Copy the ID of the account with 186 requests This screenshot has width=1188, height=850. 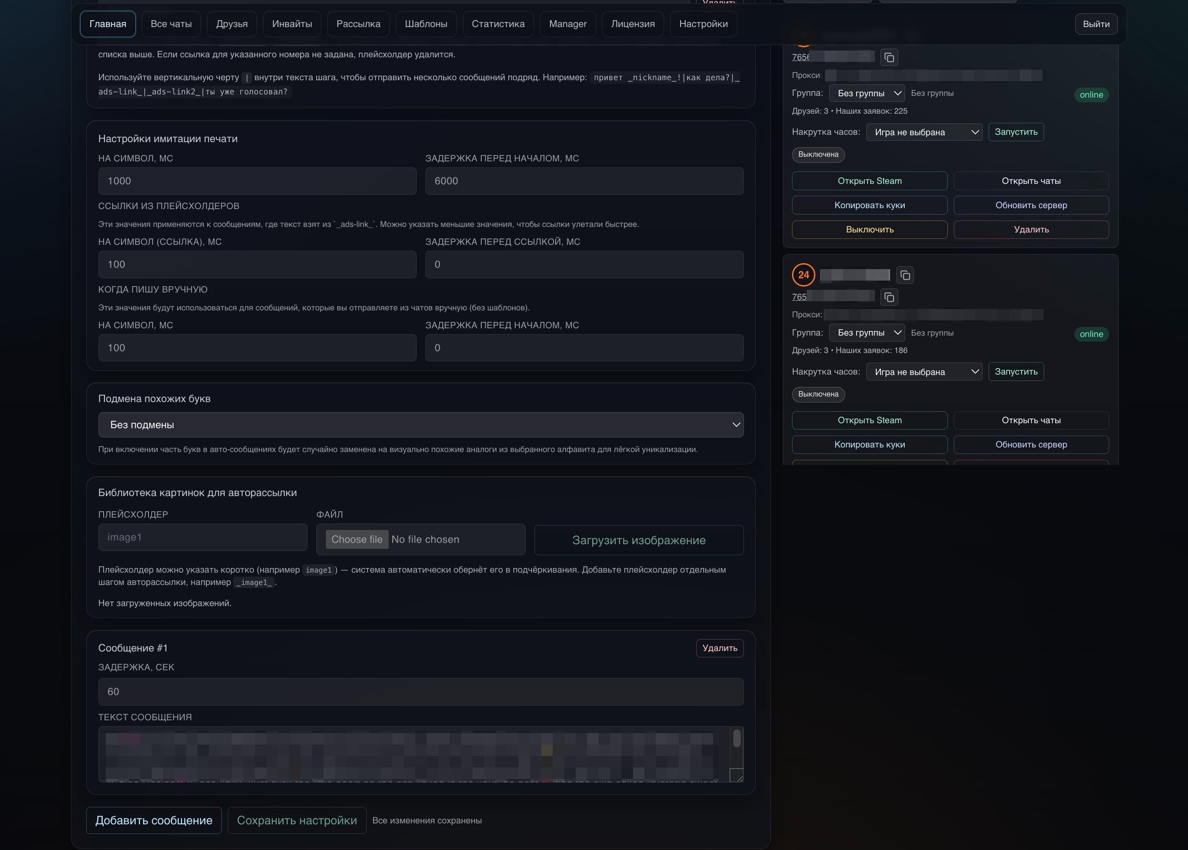(889, 297)
